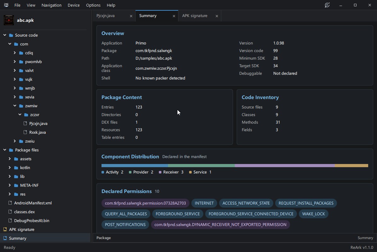Click the cdiq folder icon
377x252 pixels.
[21, 53]
